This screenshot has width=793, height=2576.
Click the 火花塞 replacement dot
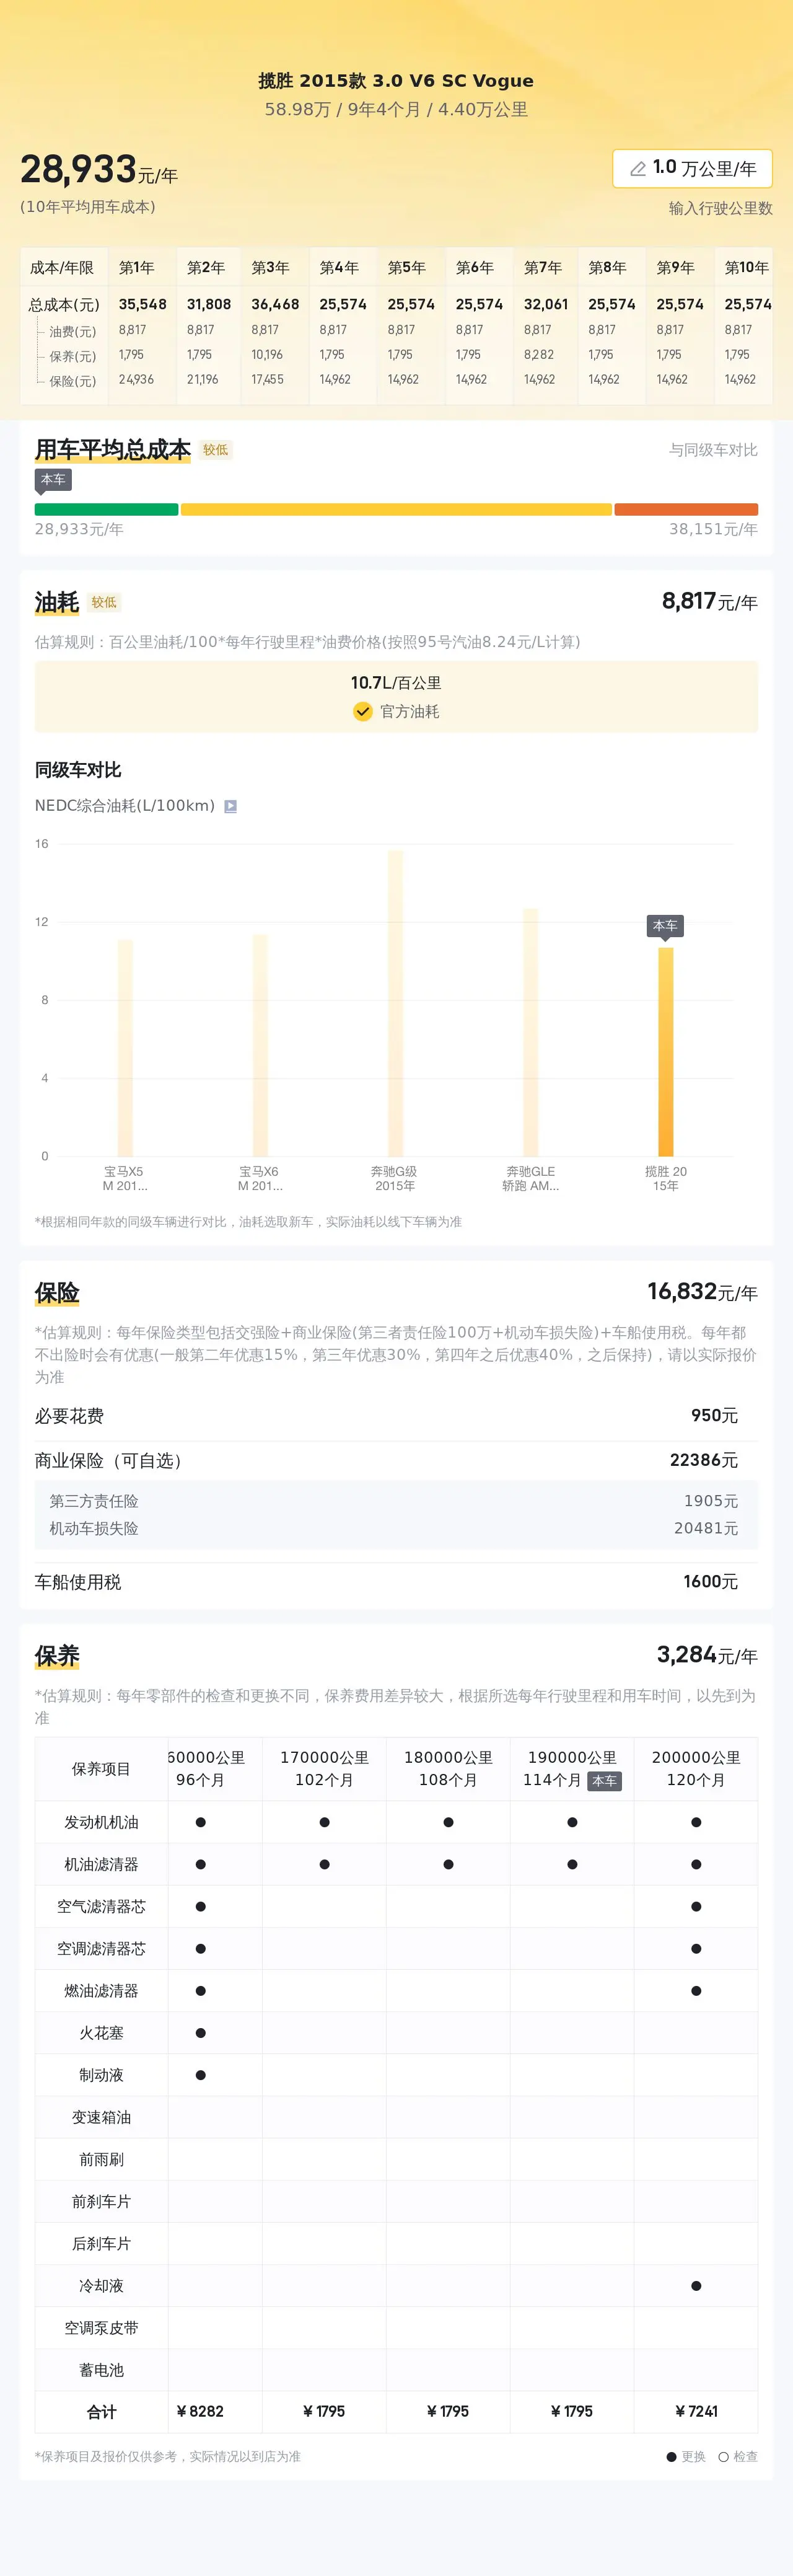coord(200,2033)
